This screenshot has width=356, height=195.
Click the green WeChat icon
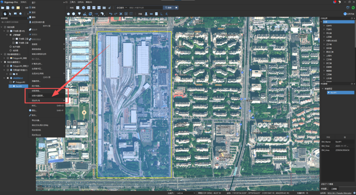(353, 8)
